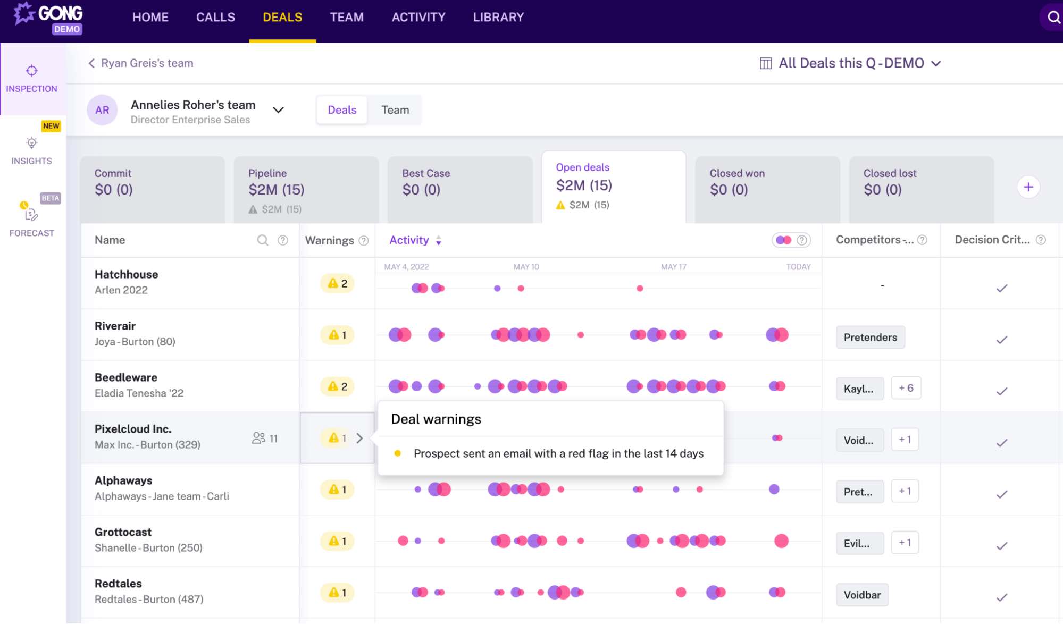Screen dimensions: 1063x624
Task: Click the activity sort icon for deals
Action: coord(438,240)
